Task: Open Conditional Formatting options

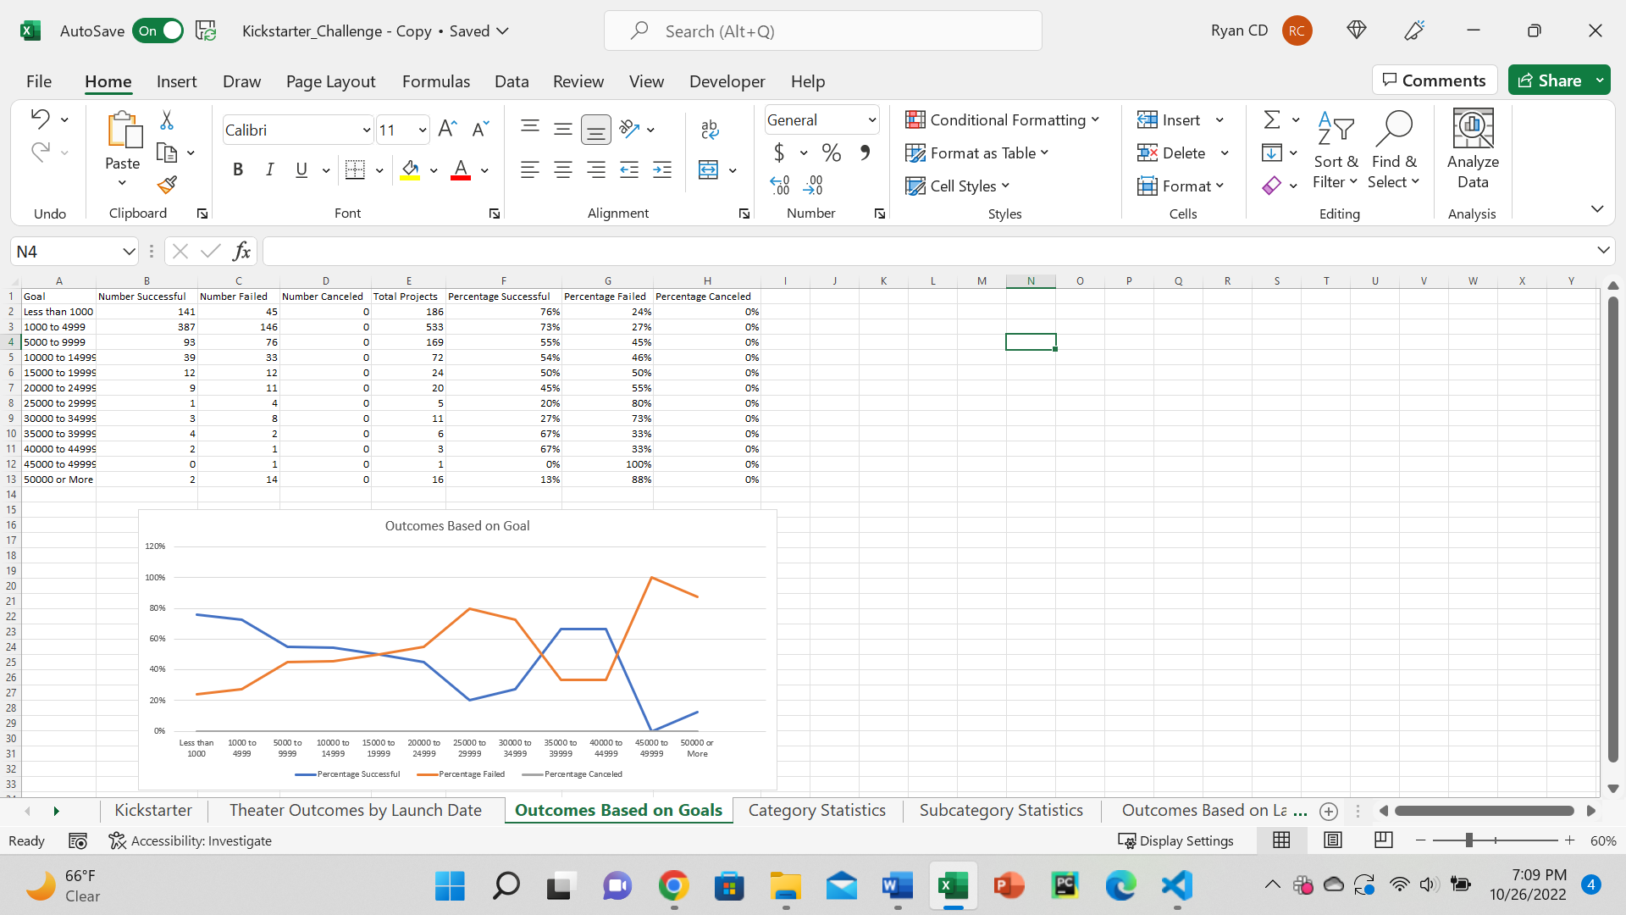Action: 1003,119
